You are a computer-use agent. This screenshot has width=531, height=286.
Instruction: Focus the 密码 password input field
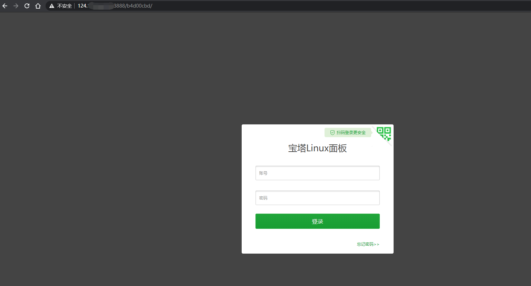(x=318, y=198)
